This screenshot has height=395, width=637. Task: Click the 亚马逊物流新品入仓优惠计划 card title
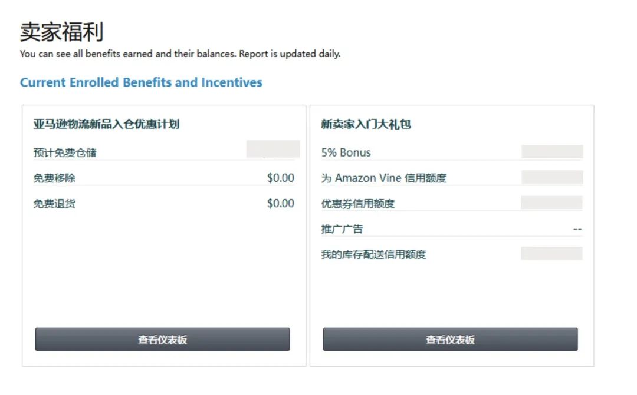106,124
